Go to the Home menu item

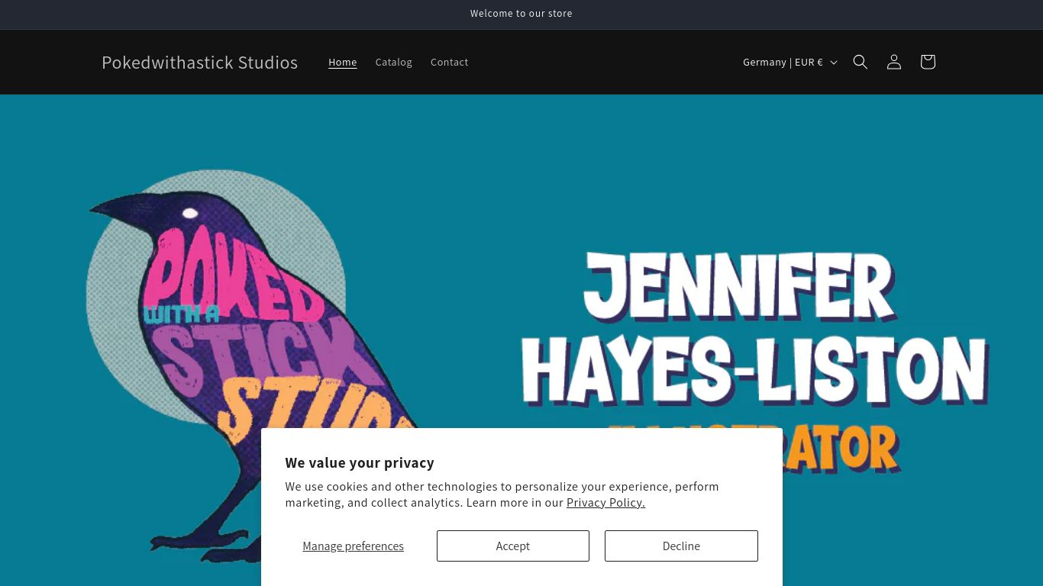point(343,62)
